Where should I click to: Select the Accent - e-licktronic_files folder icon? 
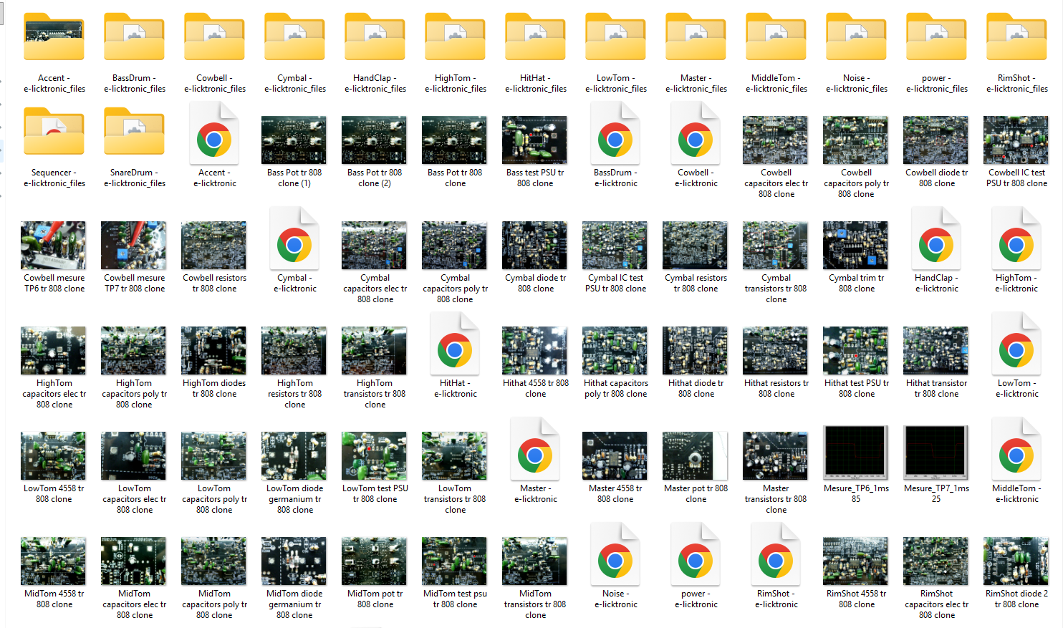[x=54, y=37]
